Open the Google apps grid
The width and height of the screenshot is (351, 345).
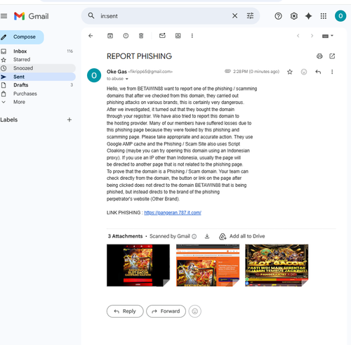pyautogui.click(x=324, y=16)
